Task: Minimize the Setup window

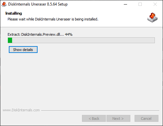Action: click(x=125, y=4)
